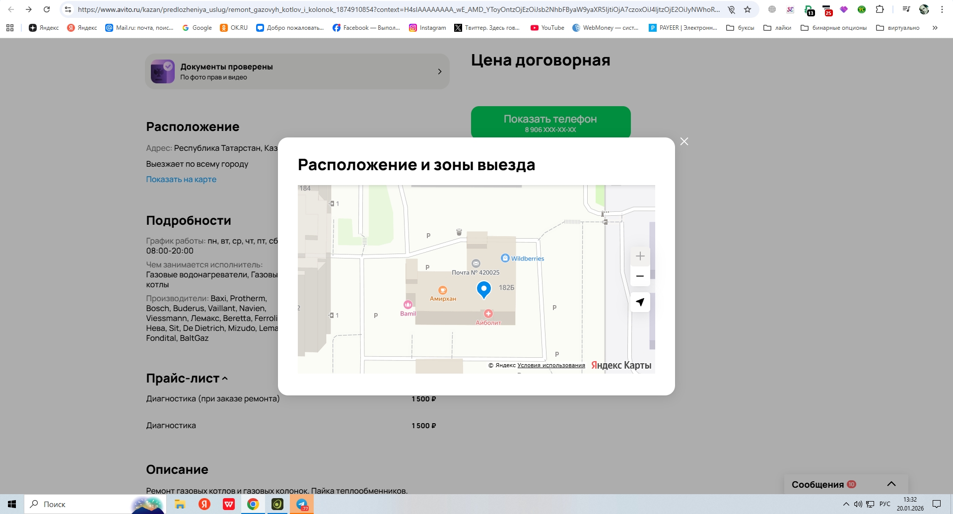
Task: Open the YouTube bookmark
Action: tap(547, 28)
